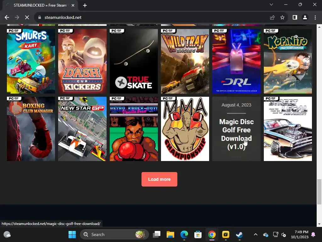Stop loading the page
This screenshot has width=322, height=242.
(27, 18)
